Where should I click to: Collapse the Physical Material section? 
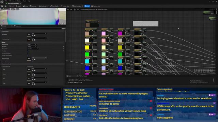[1, 31]
